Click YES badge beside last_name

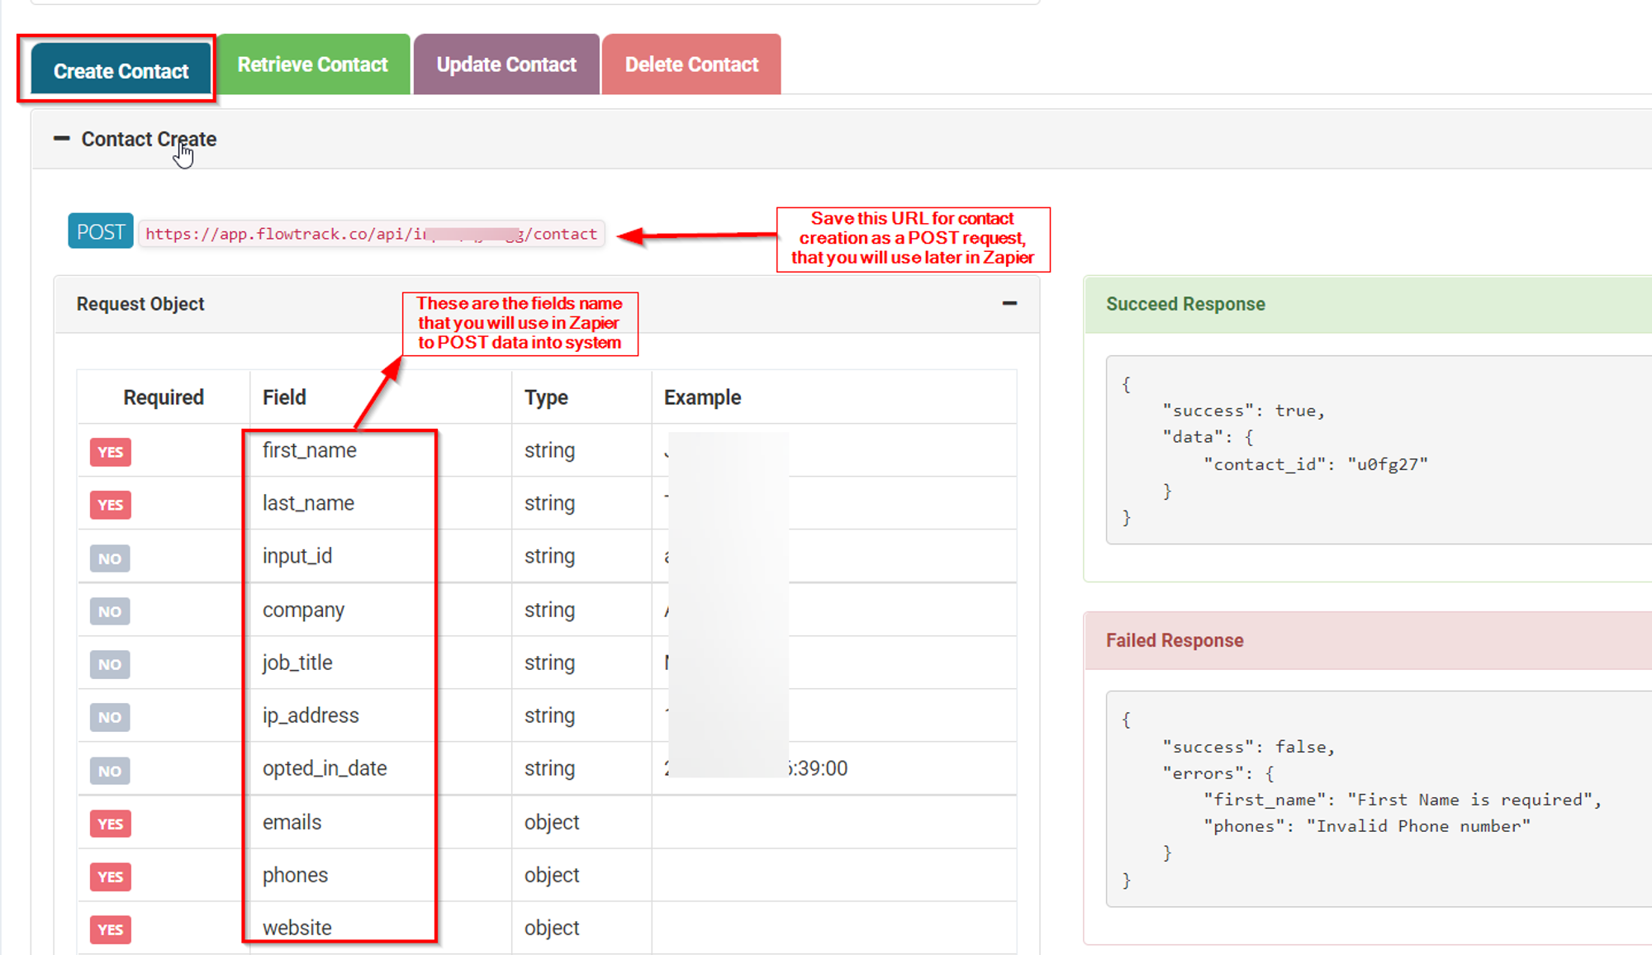(110, 505)
